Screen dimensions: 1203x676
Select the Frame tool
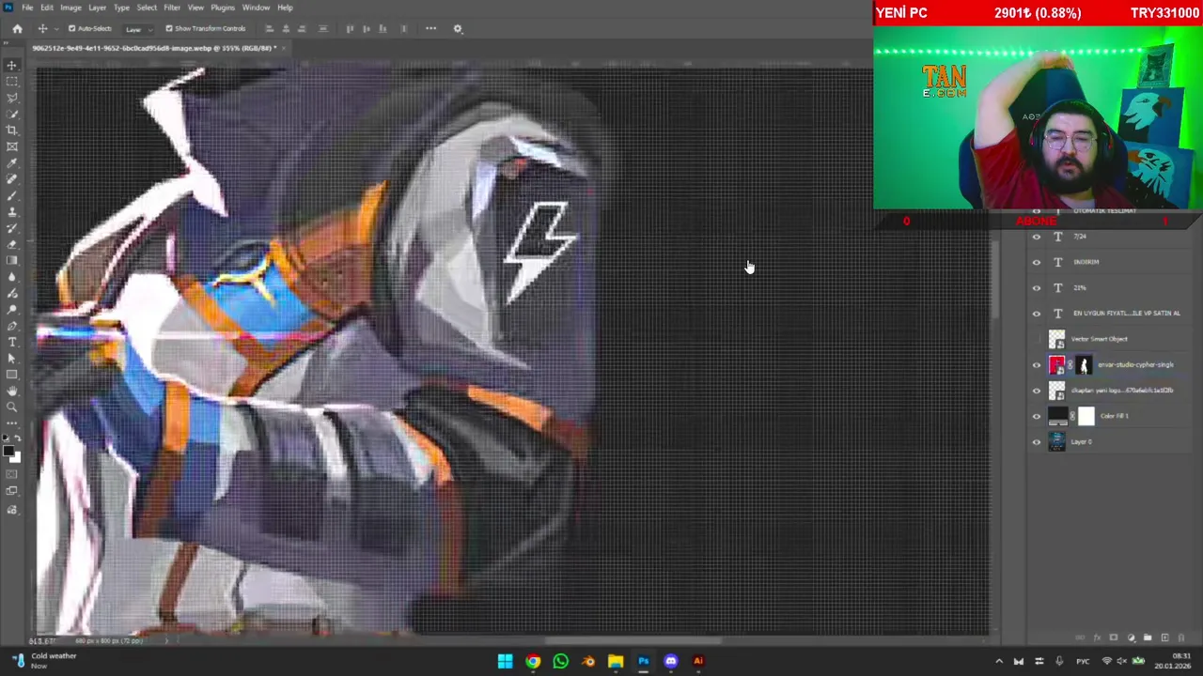(x=12, y=146)
